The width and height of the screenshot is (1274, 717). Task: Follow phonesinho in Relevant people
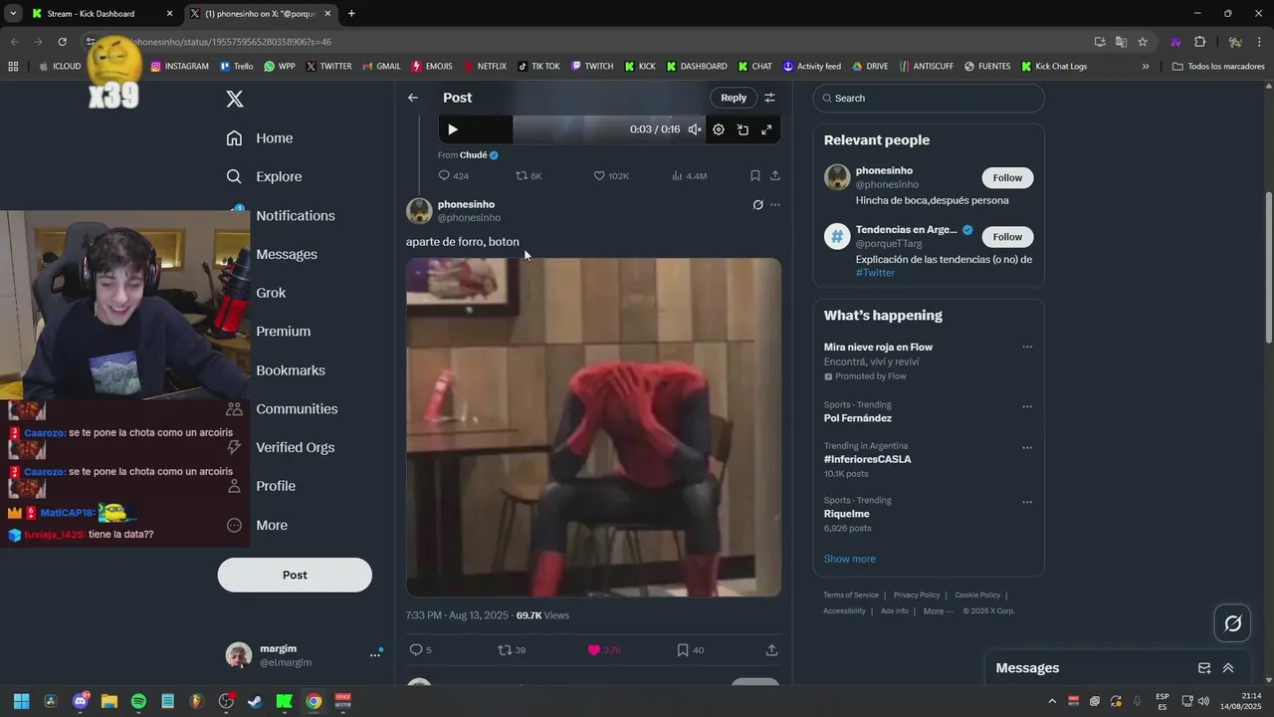[1007, 177]
